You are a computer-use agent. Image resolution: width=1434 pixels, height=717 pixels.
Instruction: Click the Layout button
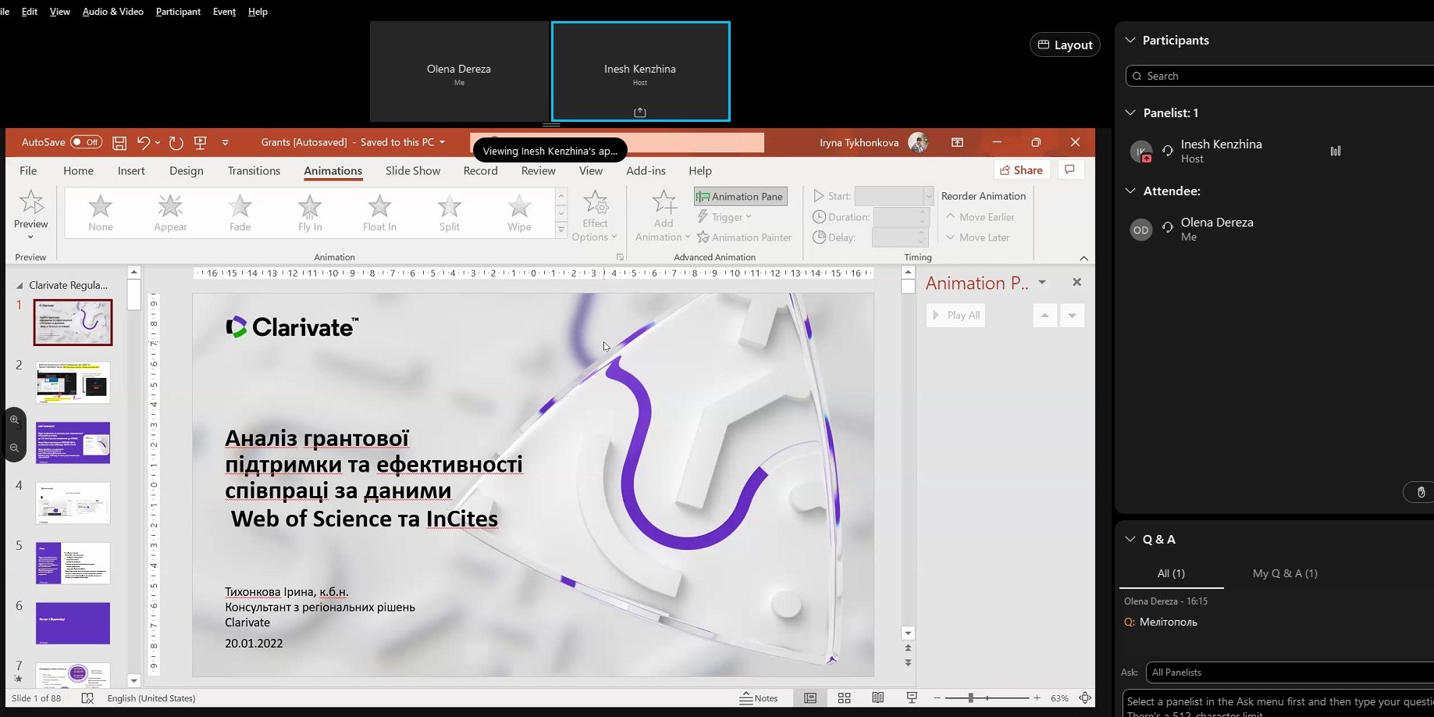[1065, 45]
